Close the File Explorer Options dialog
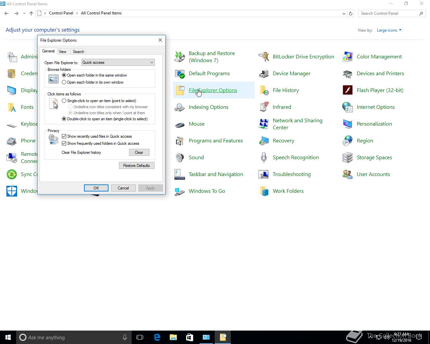This screenshot has width=430, height=344. pyautogui.click(x=160, y=40)
